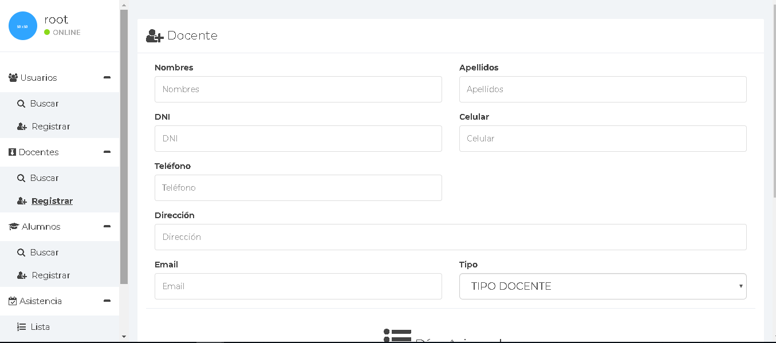The width and height of the screenshot is (776, 343).
Task: Click the Lista list icon under Asistencia
Action: tap(21, 327)
